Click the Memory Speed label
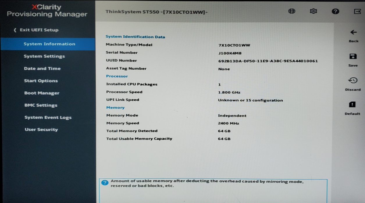Viewport: 365px width, 203px height. (123, 123)
